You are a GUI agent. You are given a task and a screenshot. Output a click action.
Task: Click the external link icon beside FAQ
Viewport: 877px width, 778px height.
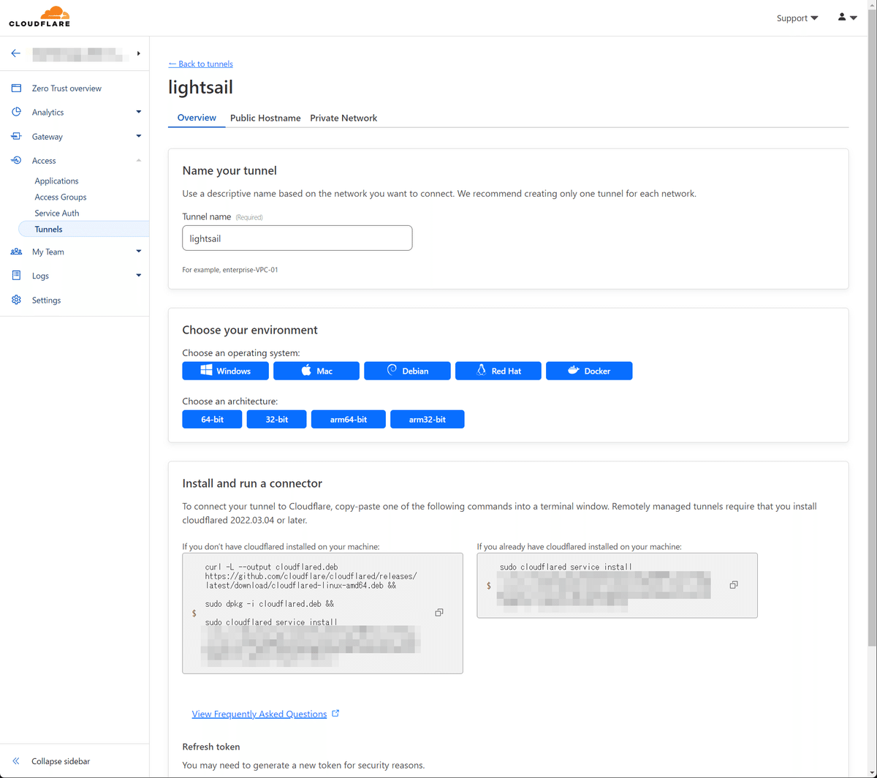pyautogui.click(x=335, y=714)
